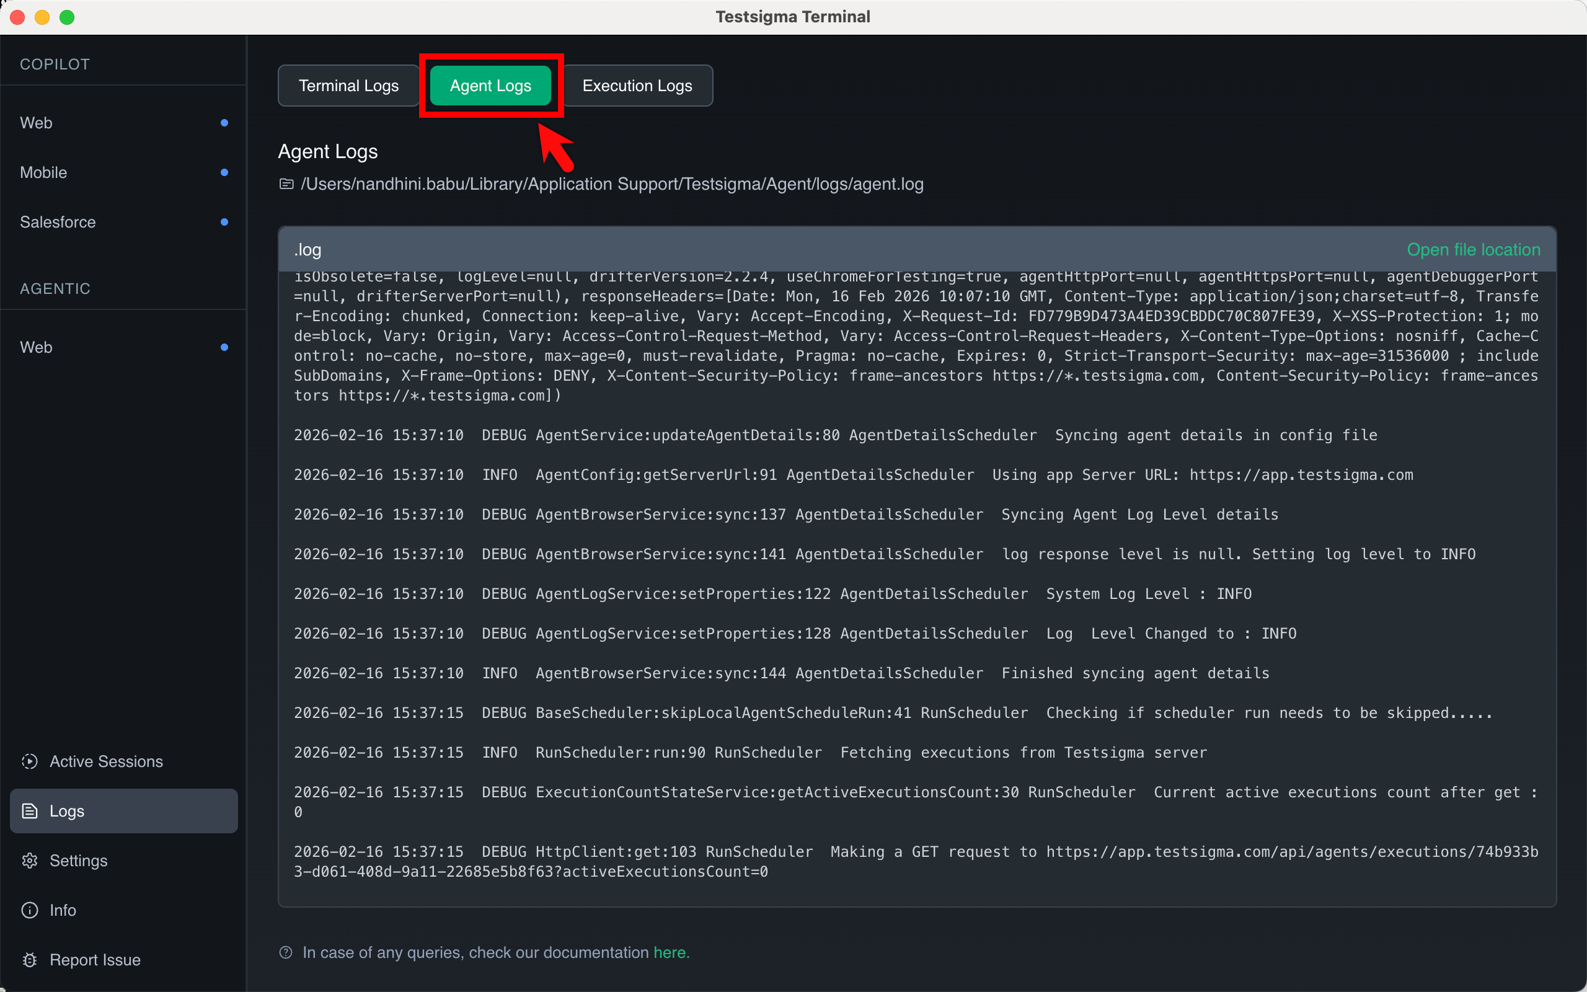The height and width of the screenshot is (992, 1587).
Task: Click the Logs document icon in sidebar
Action: (30, 811)
